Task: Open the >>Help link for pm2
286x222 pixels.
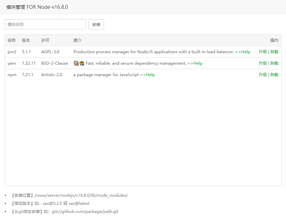Action: pos(243,52)
